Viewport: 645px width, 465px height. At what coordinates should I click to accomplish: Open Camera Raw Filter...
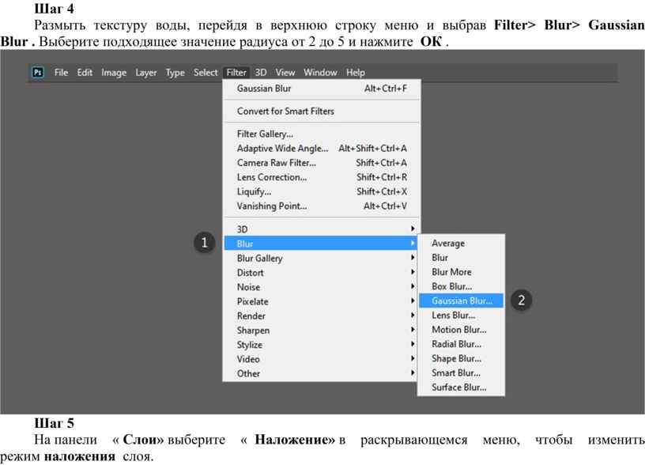tap(322, 163)
